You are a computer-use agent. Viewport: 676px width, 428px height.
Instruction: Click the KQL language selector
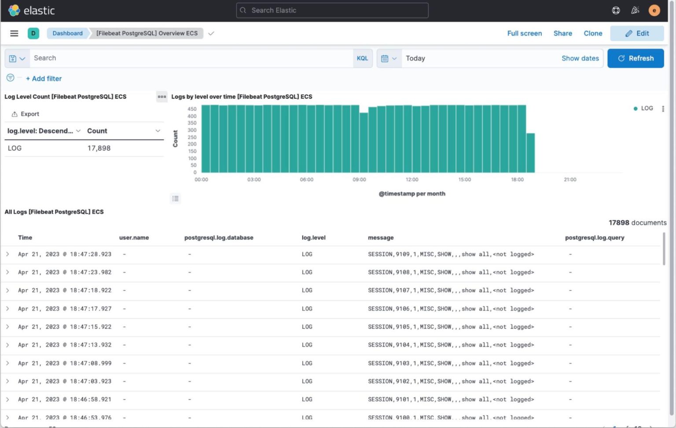(x=362, y=58)
